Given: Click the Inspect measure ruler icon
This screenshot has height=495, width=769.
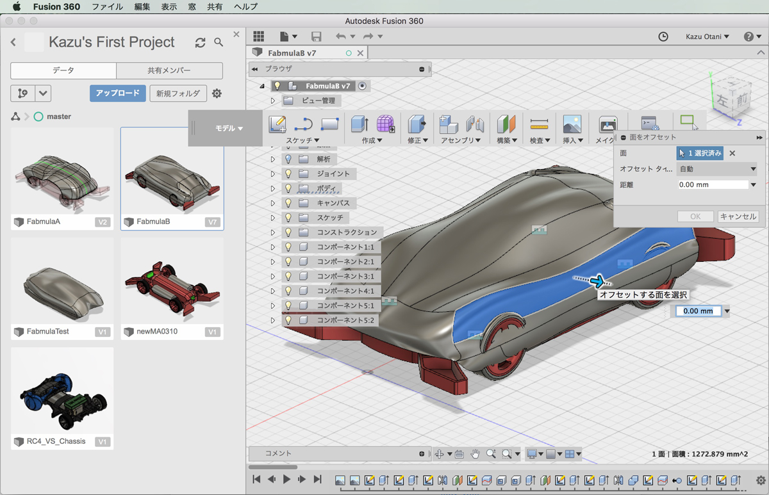Looking at the screenshot, I should [539, 124].
